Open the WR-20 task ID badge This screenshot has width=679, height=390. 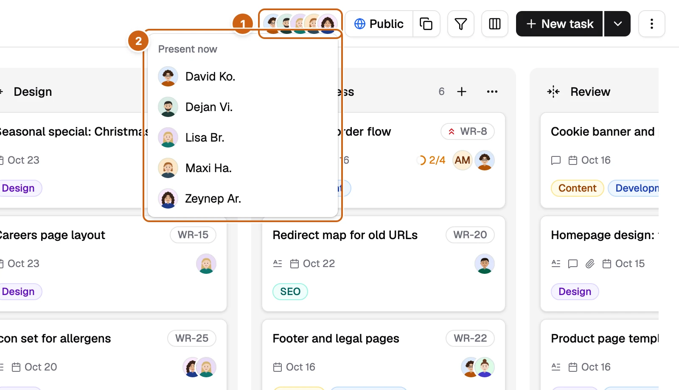[x=470, y=235]
